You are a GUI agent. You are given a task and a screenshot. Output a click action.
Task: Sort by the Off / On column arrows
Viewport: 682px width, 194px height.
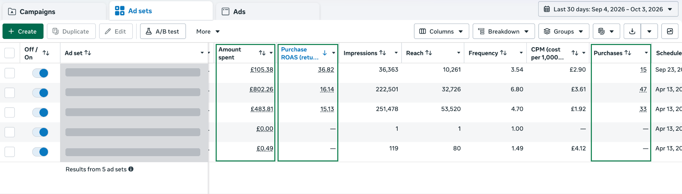tap(46, 53)
